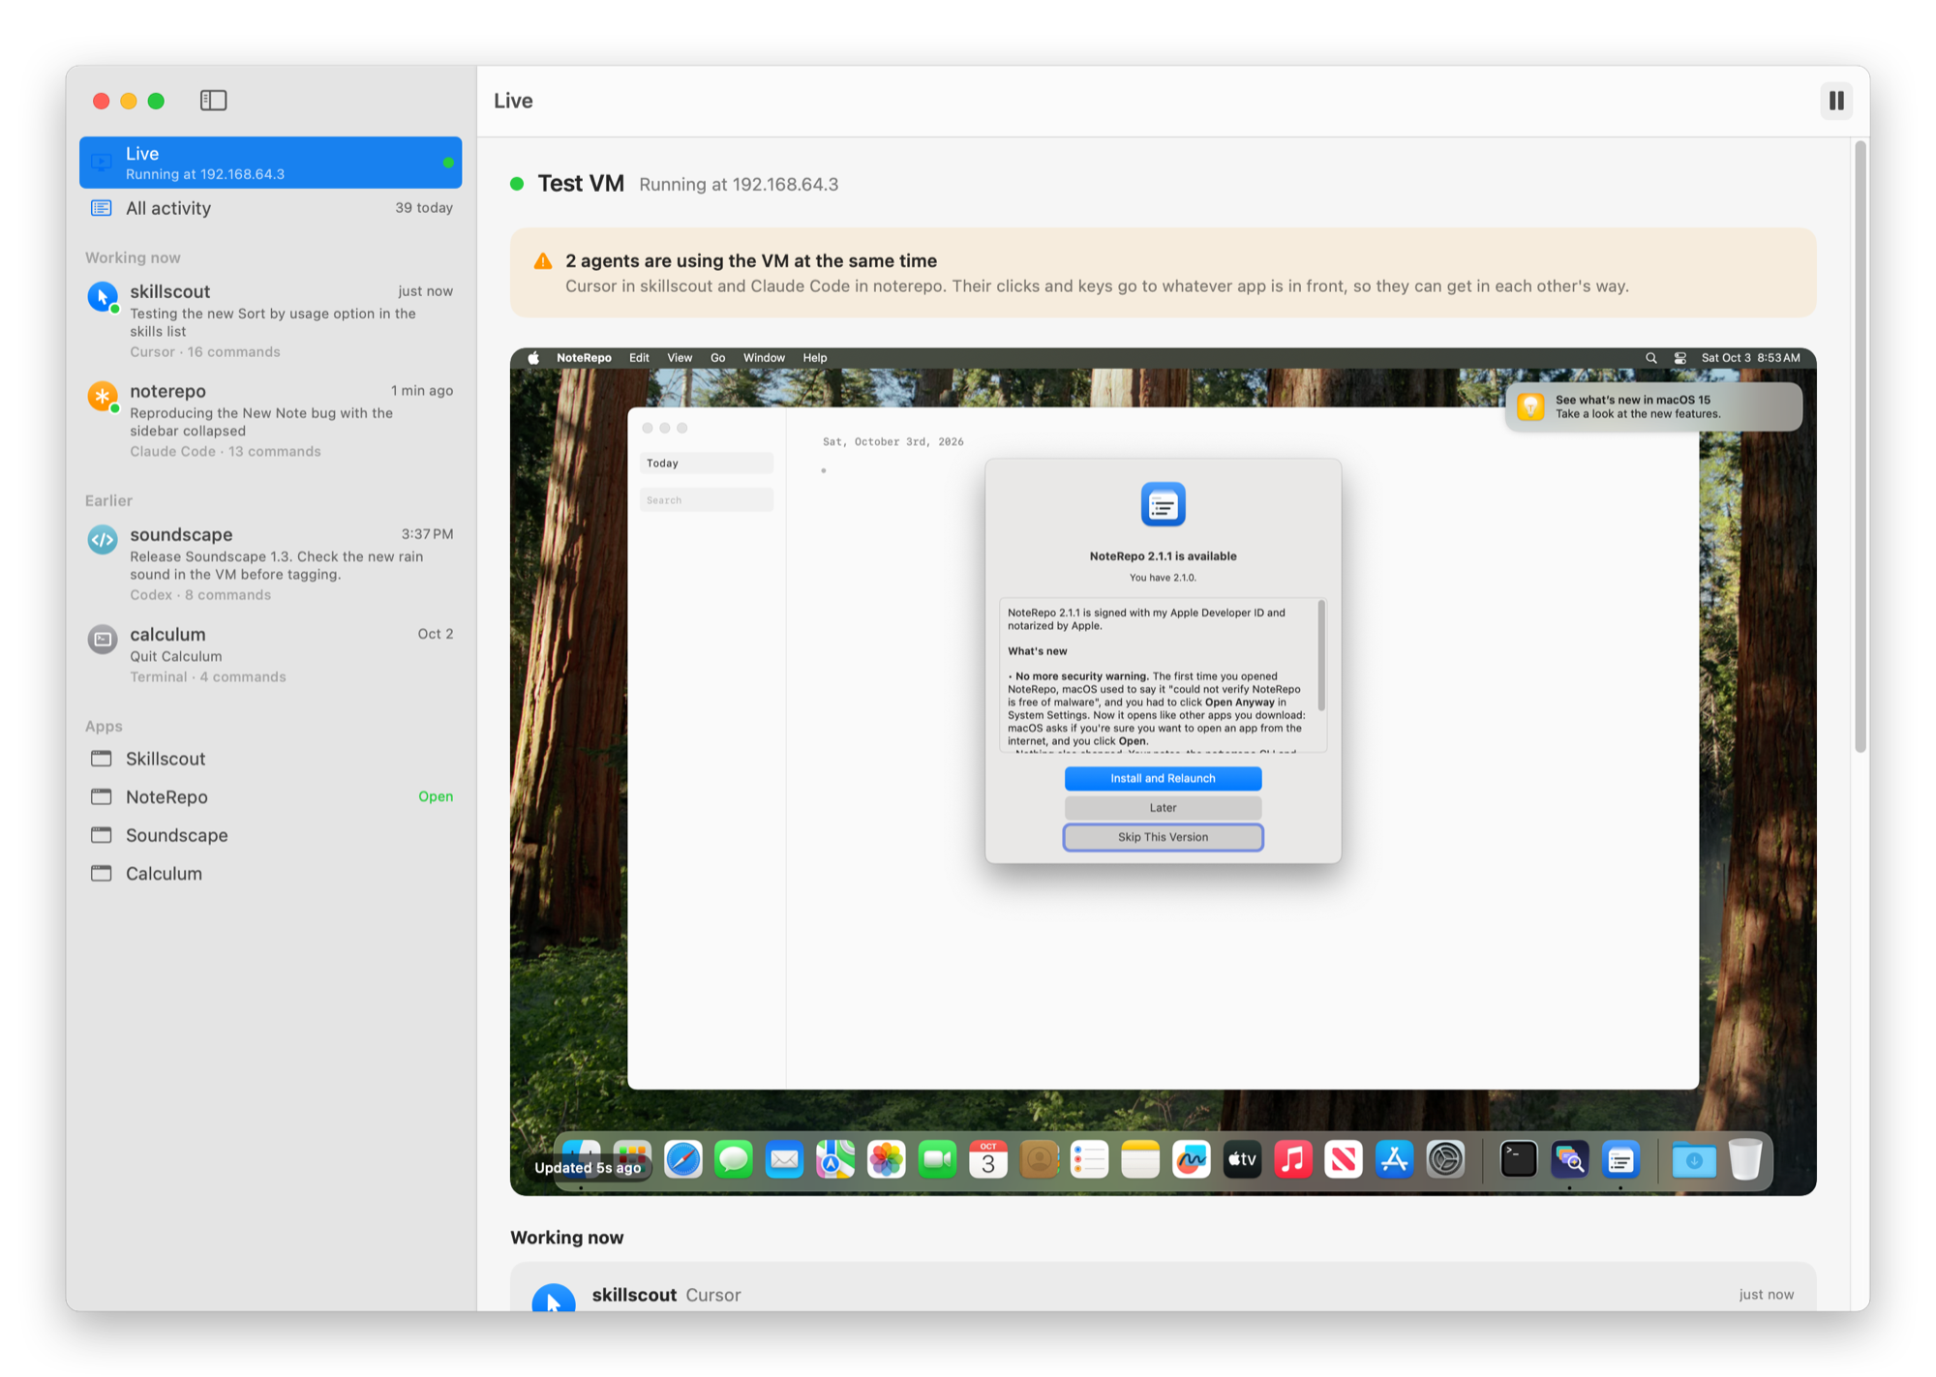The image size is (1936, 1377).
Task: Click the Spotlight search icon in VM
Action: pyautogui.click(x=1651, y=358)
